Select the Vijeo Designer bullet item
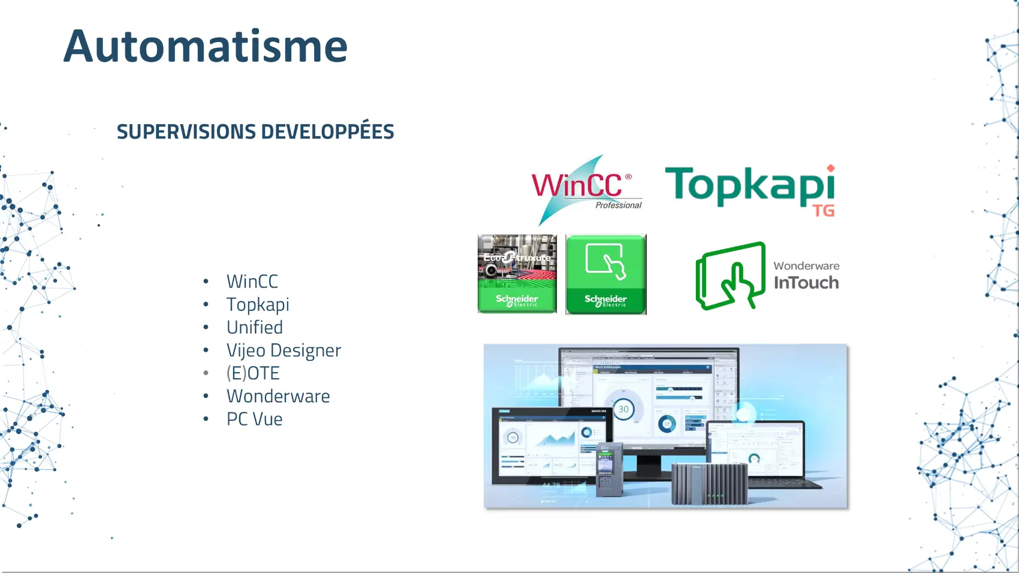Image resolution: width=1019 pixels, height=573 pixels. (284, 350)
